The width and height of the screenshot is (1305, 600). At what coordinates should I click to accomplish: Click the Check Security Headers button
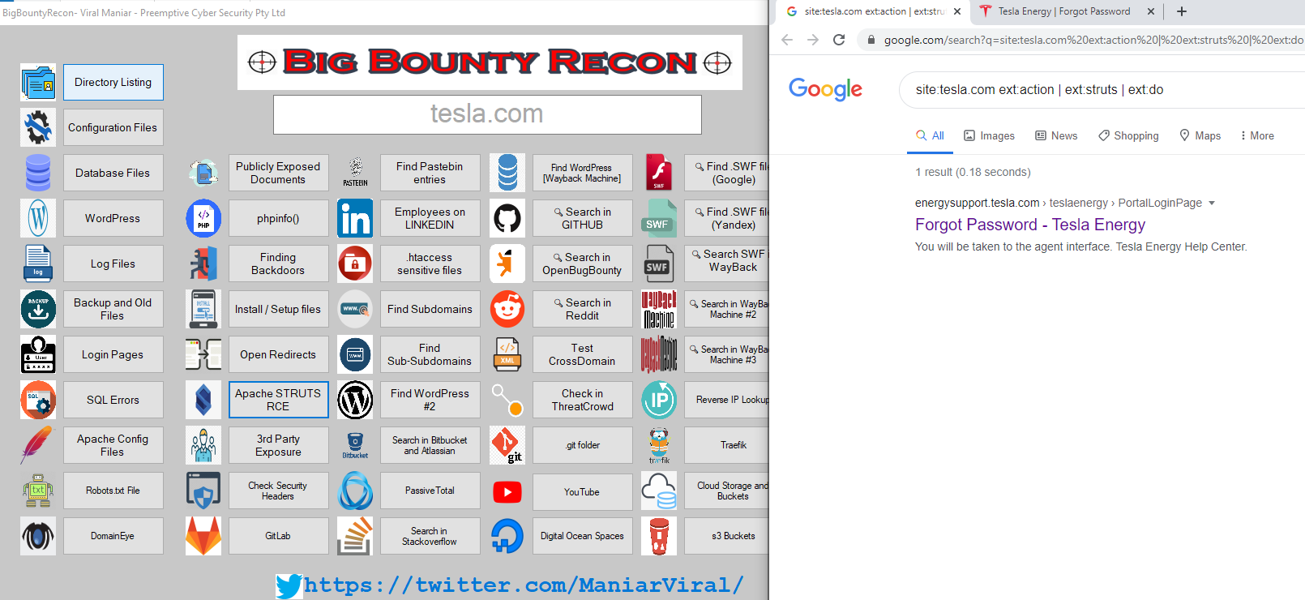tap(279, 491)
